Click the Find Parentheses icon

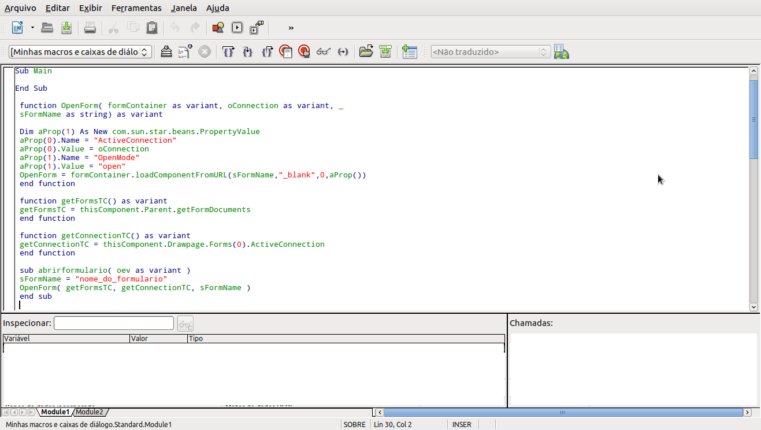point(343,51)
